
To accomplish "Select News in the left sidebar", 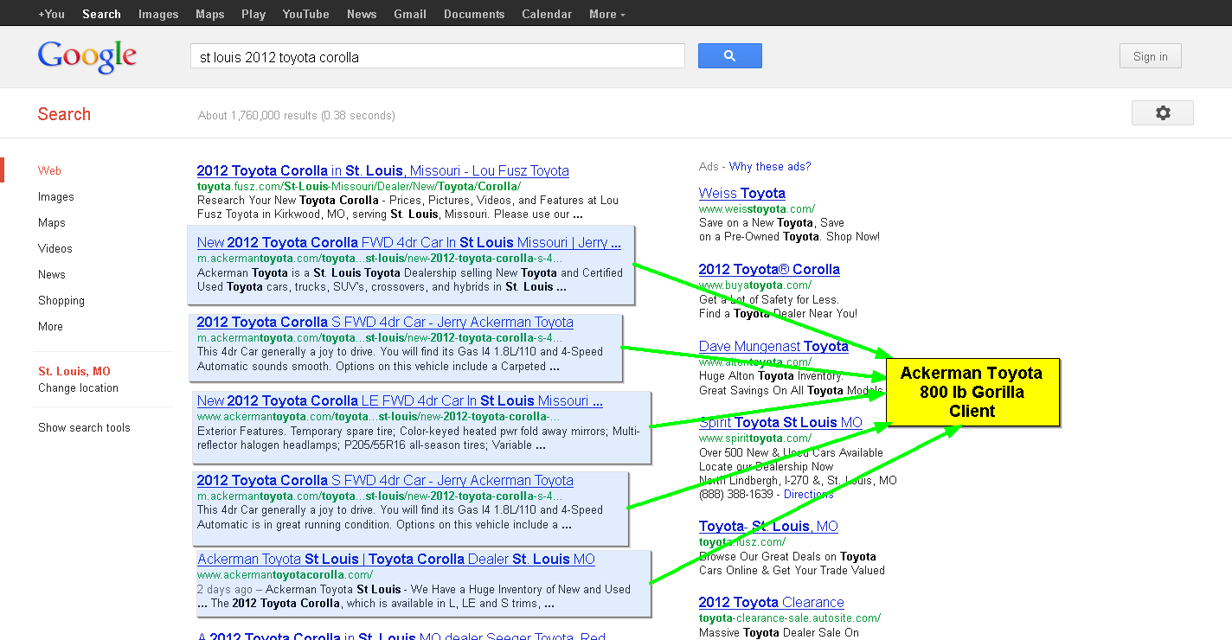I will [x=52, y=274].
